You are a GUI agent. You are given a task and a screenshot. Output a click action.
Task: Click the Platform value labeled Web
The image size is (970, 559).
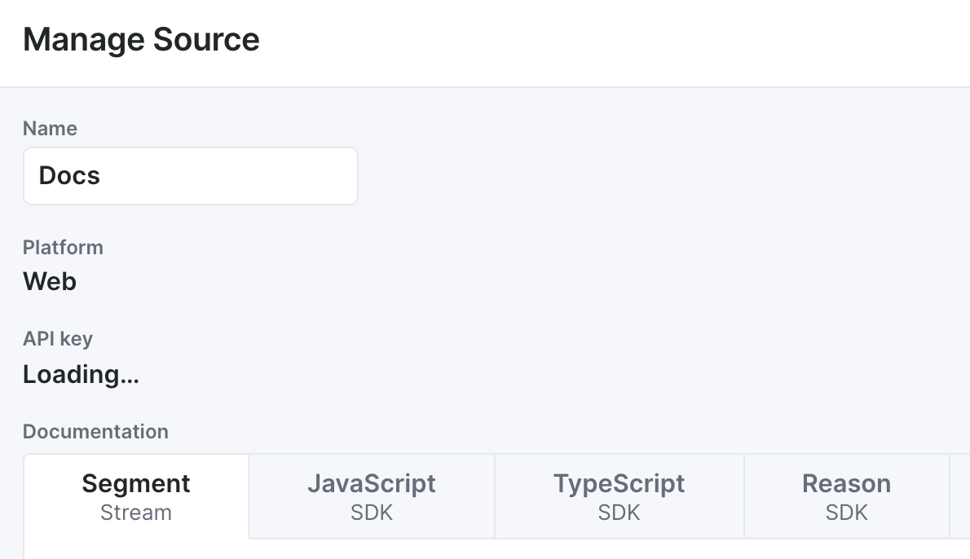pos(49,281)
